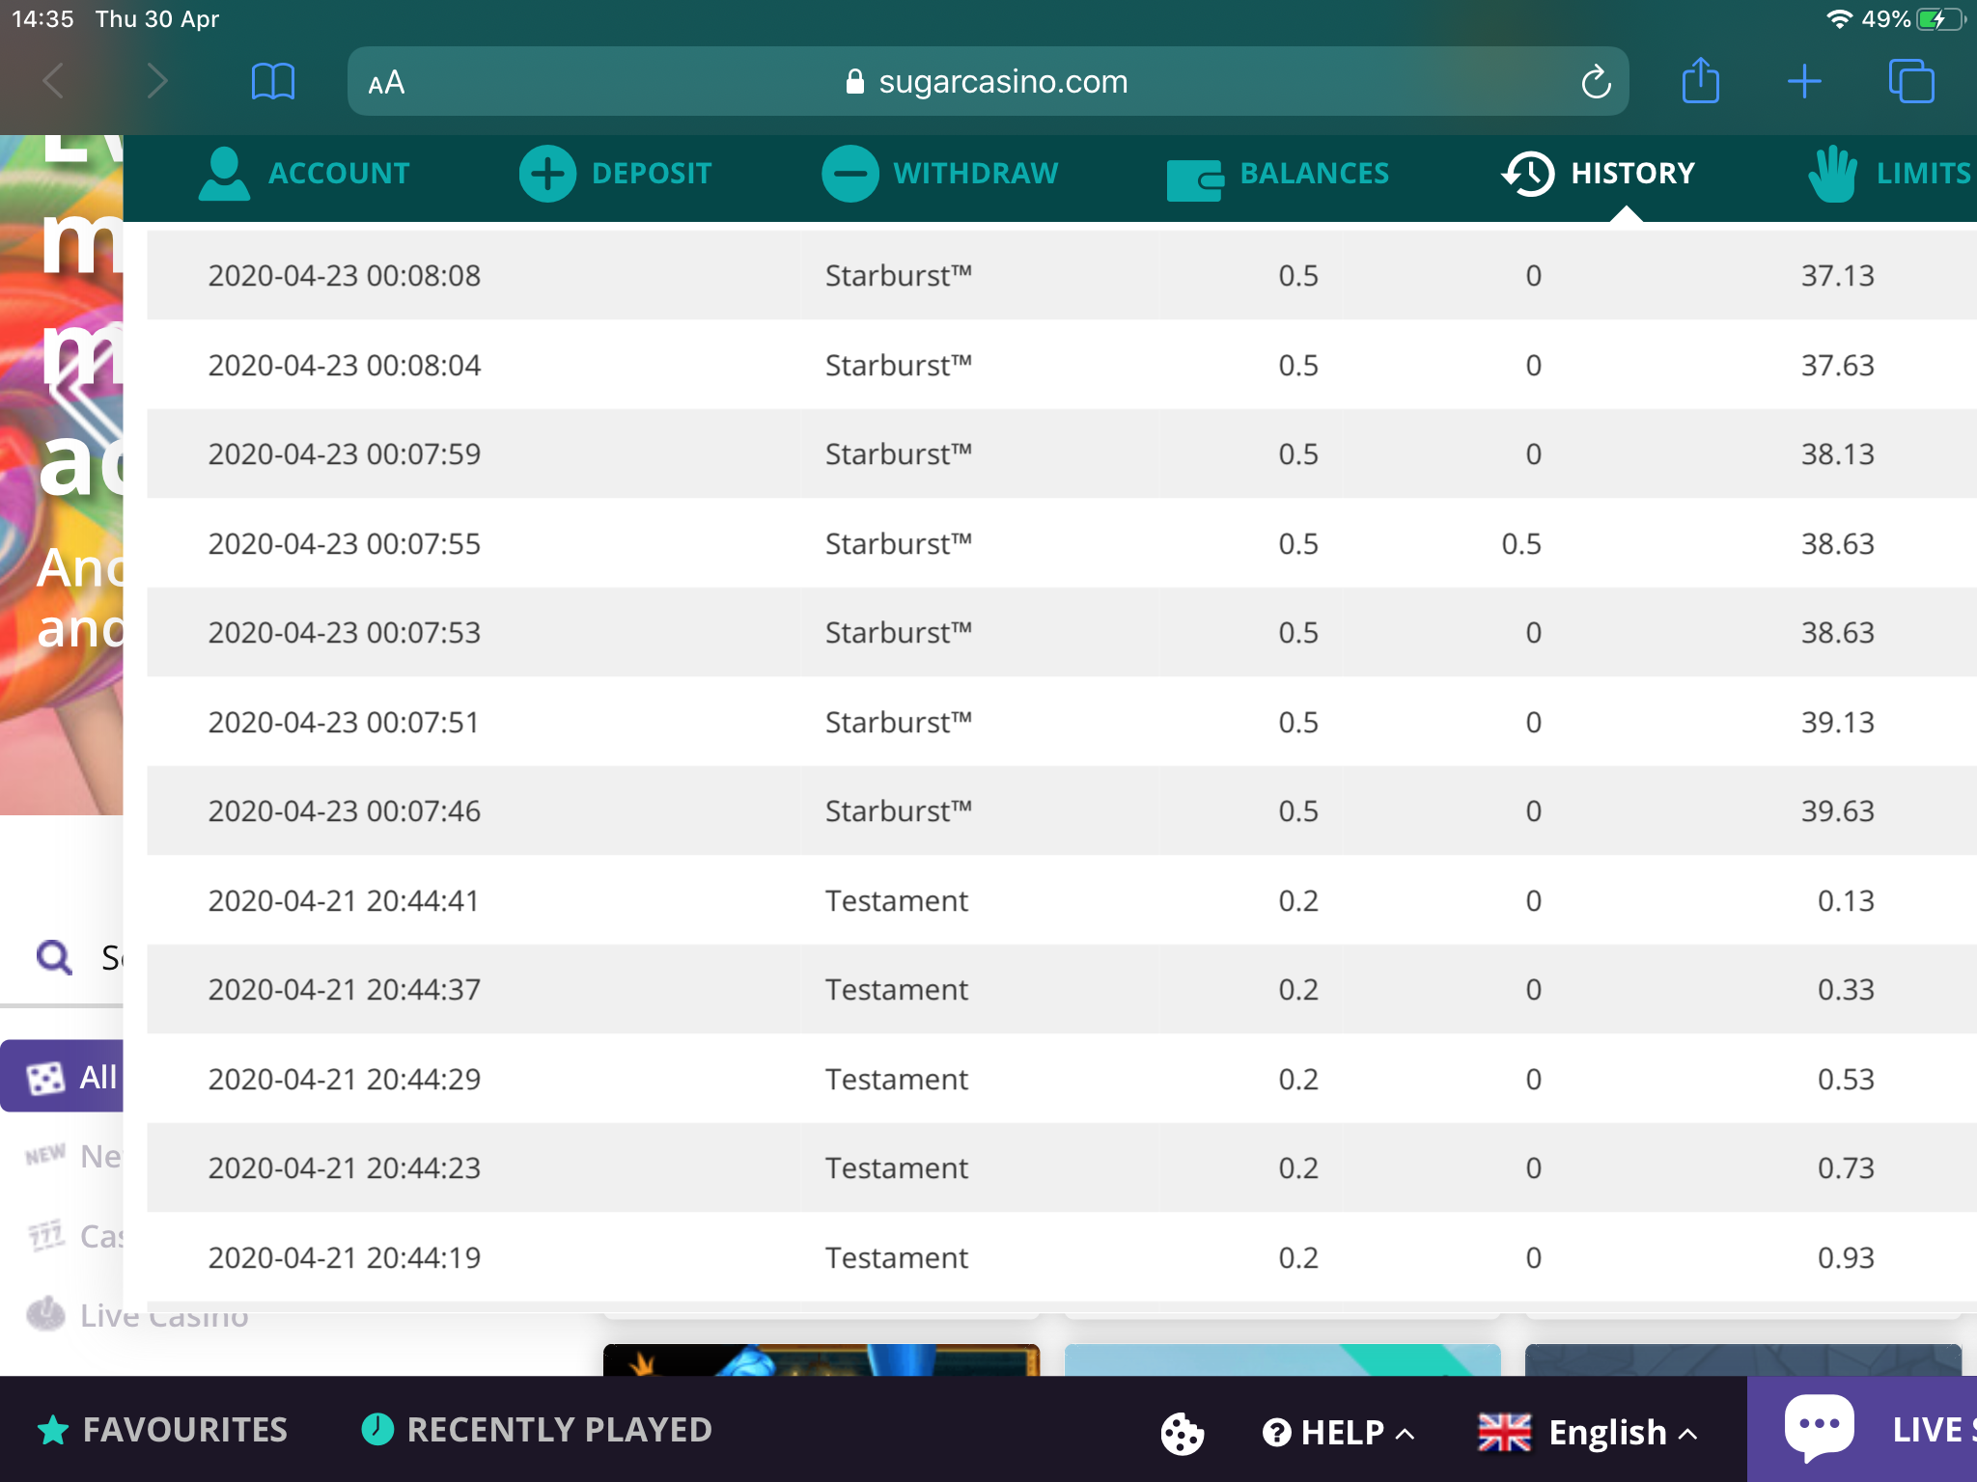Open the Limits tab
The width and height of the screenshot is (1977, 1482).
1890,174
